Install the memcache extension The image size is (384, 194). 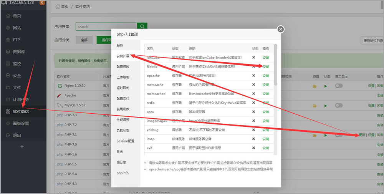click(x=266, y=85)
